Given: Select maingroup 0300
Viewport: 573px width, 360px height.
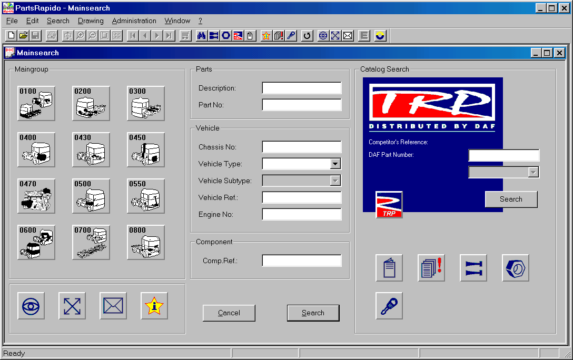Looking at the screenshot, I should click(x=146, y=103).
